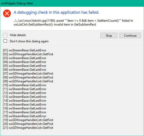Tick "Don't show this dialog again" checkbox

click(x=5, y=41)
